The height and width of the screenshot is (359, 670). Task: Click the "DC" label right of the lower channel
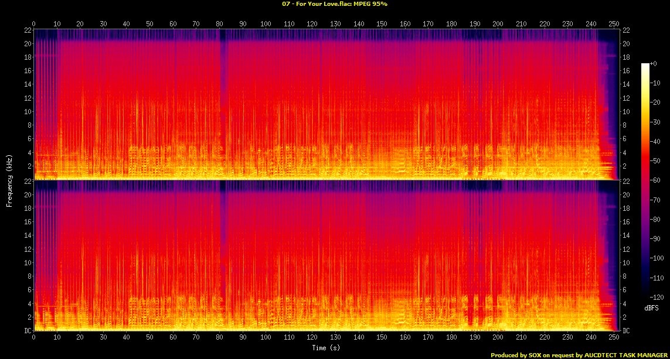(626, 331)
